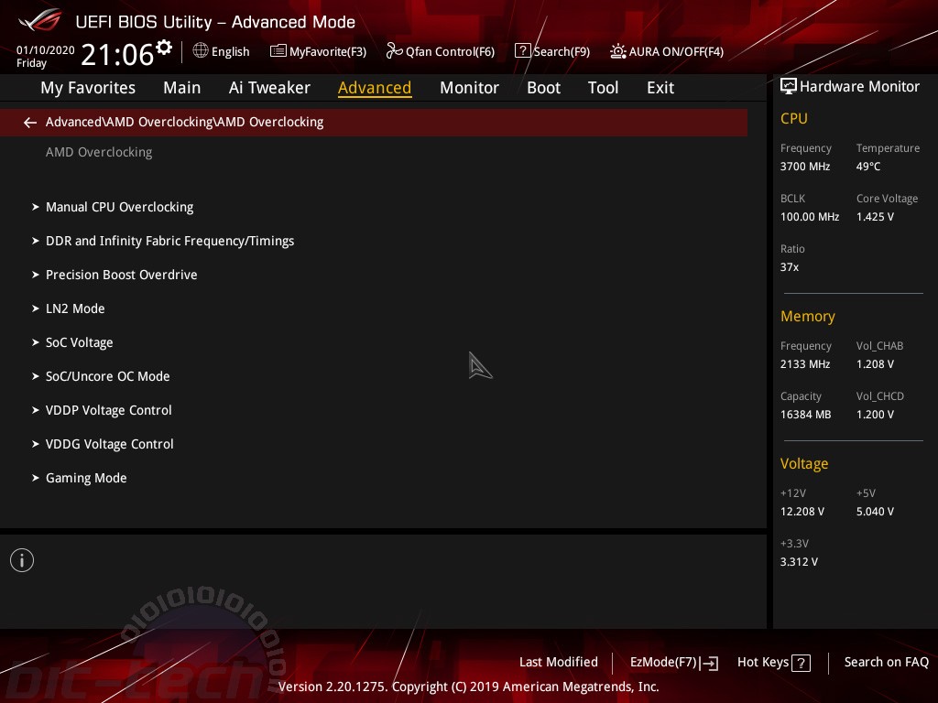Open DDR and Infinity Fabric Frequency/Timings

(169, 241)
